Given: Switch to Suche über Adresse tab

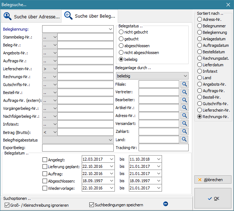Looking at the screenshot, I should point(31,17).
